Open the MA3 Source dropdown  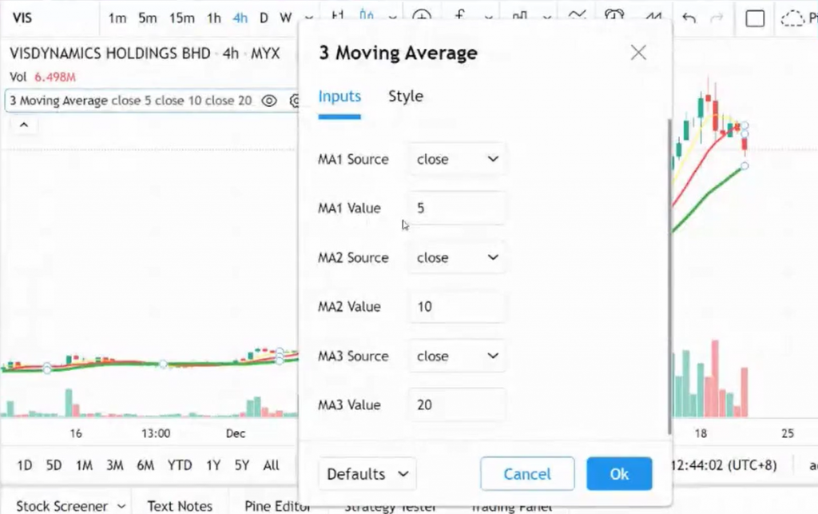coord(458,356)
